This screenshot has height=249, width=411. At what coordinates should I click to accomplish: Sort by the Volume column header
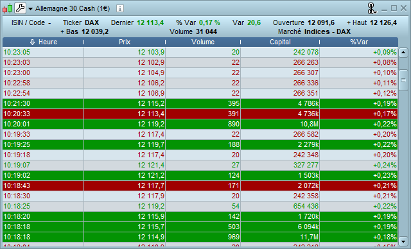click(x=203, y=42)
